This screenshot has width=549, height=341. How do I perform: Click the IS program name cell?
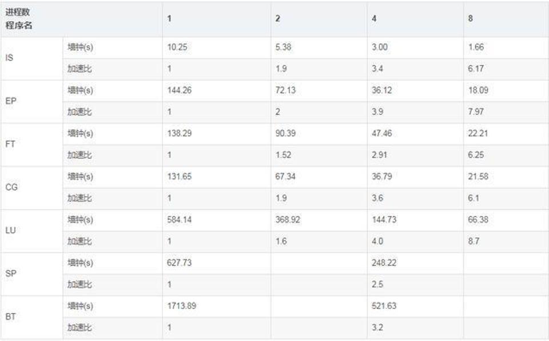click(32, 58)
